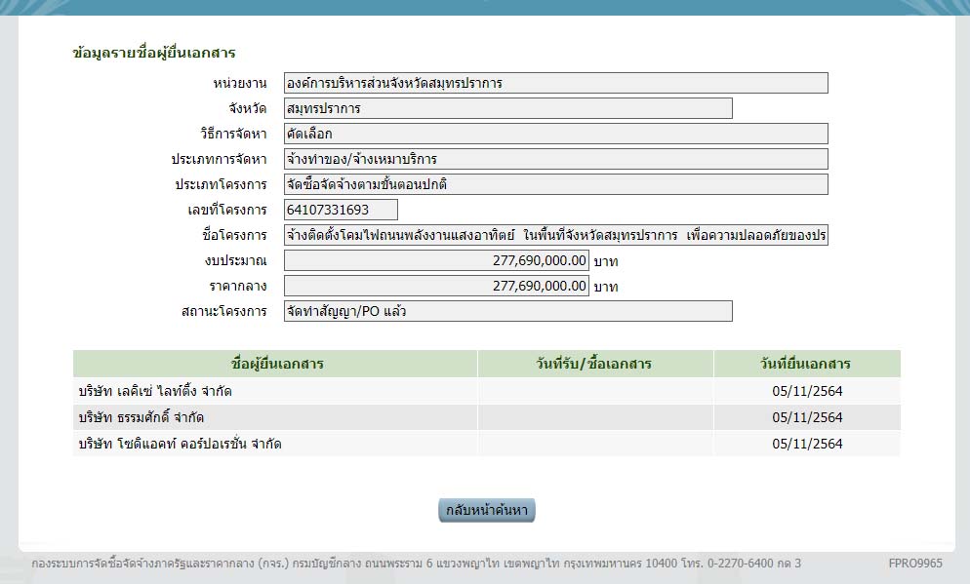
Task: Click the หน่วยงาน agency field
Action: pyautogui.click(x=555, y=83)
